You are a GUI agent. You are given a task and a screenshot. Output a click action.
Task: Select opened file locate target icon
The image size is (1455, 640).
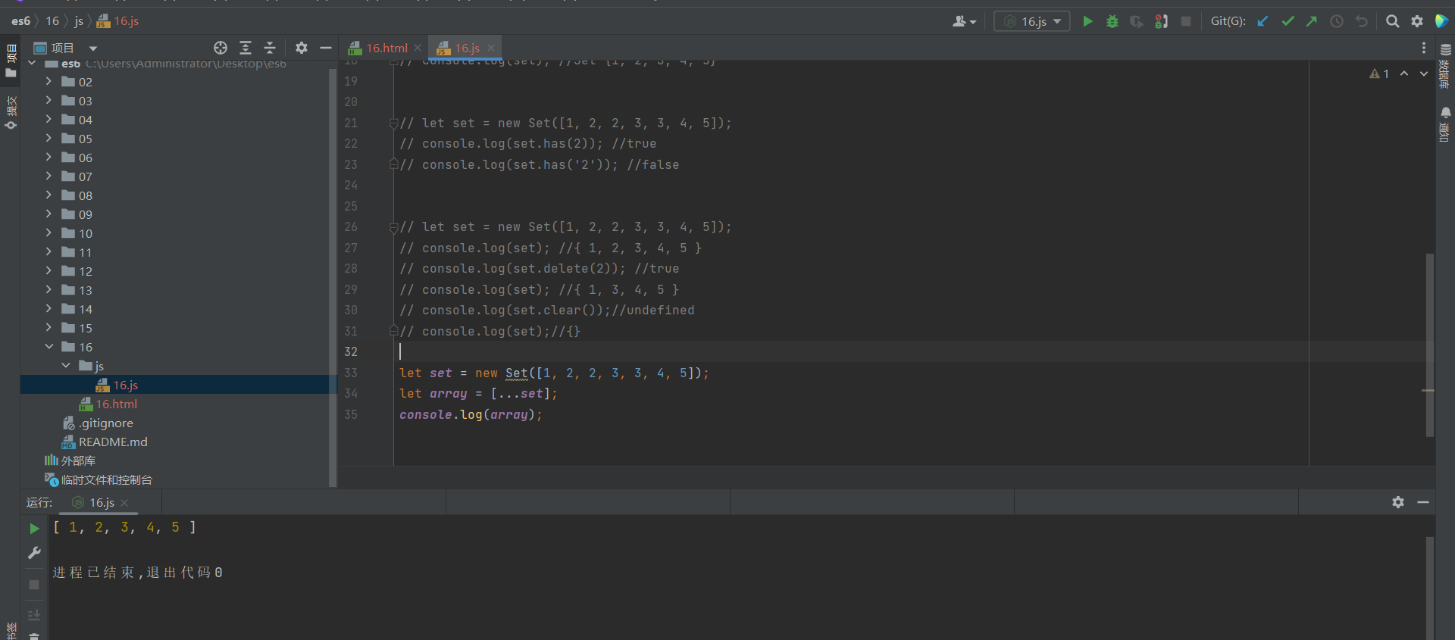pyautogui.click(x=221, y=48)
